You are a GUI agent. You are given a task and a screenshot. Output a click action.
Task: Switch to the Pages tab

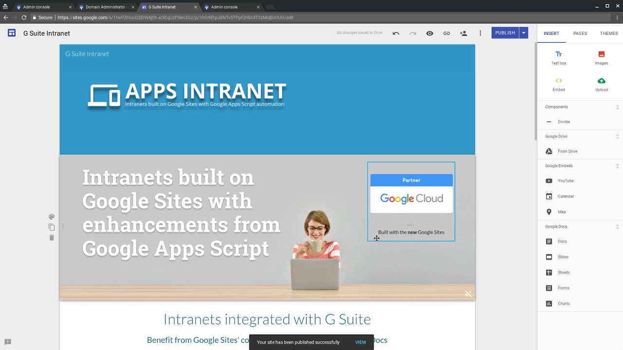pyautogui.click(x=580, y=34)
